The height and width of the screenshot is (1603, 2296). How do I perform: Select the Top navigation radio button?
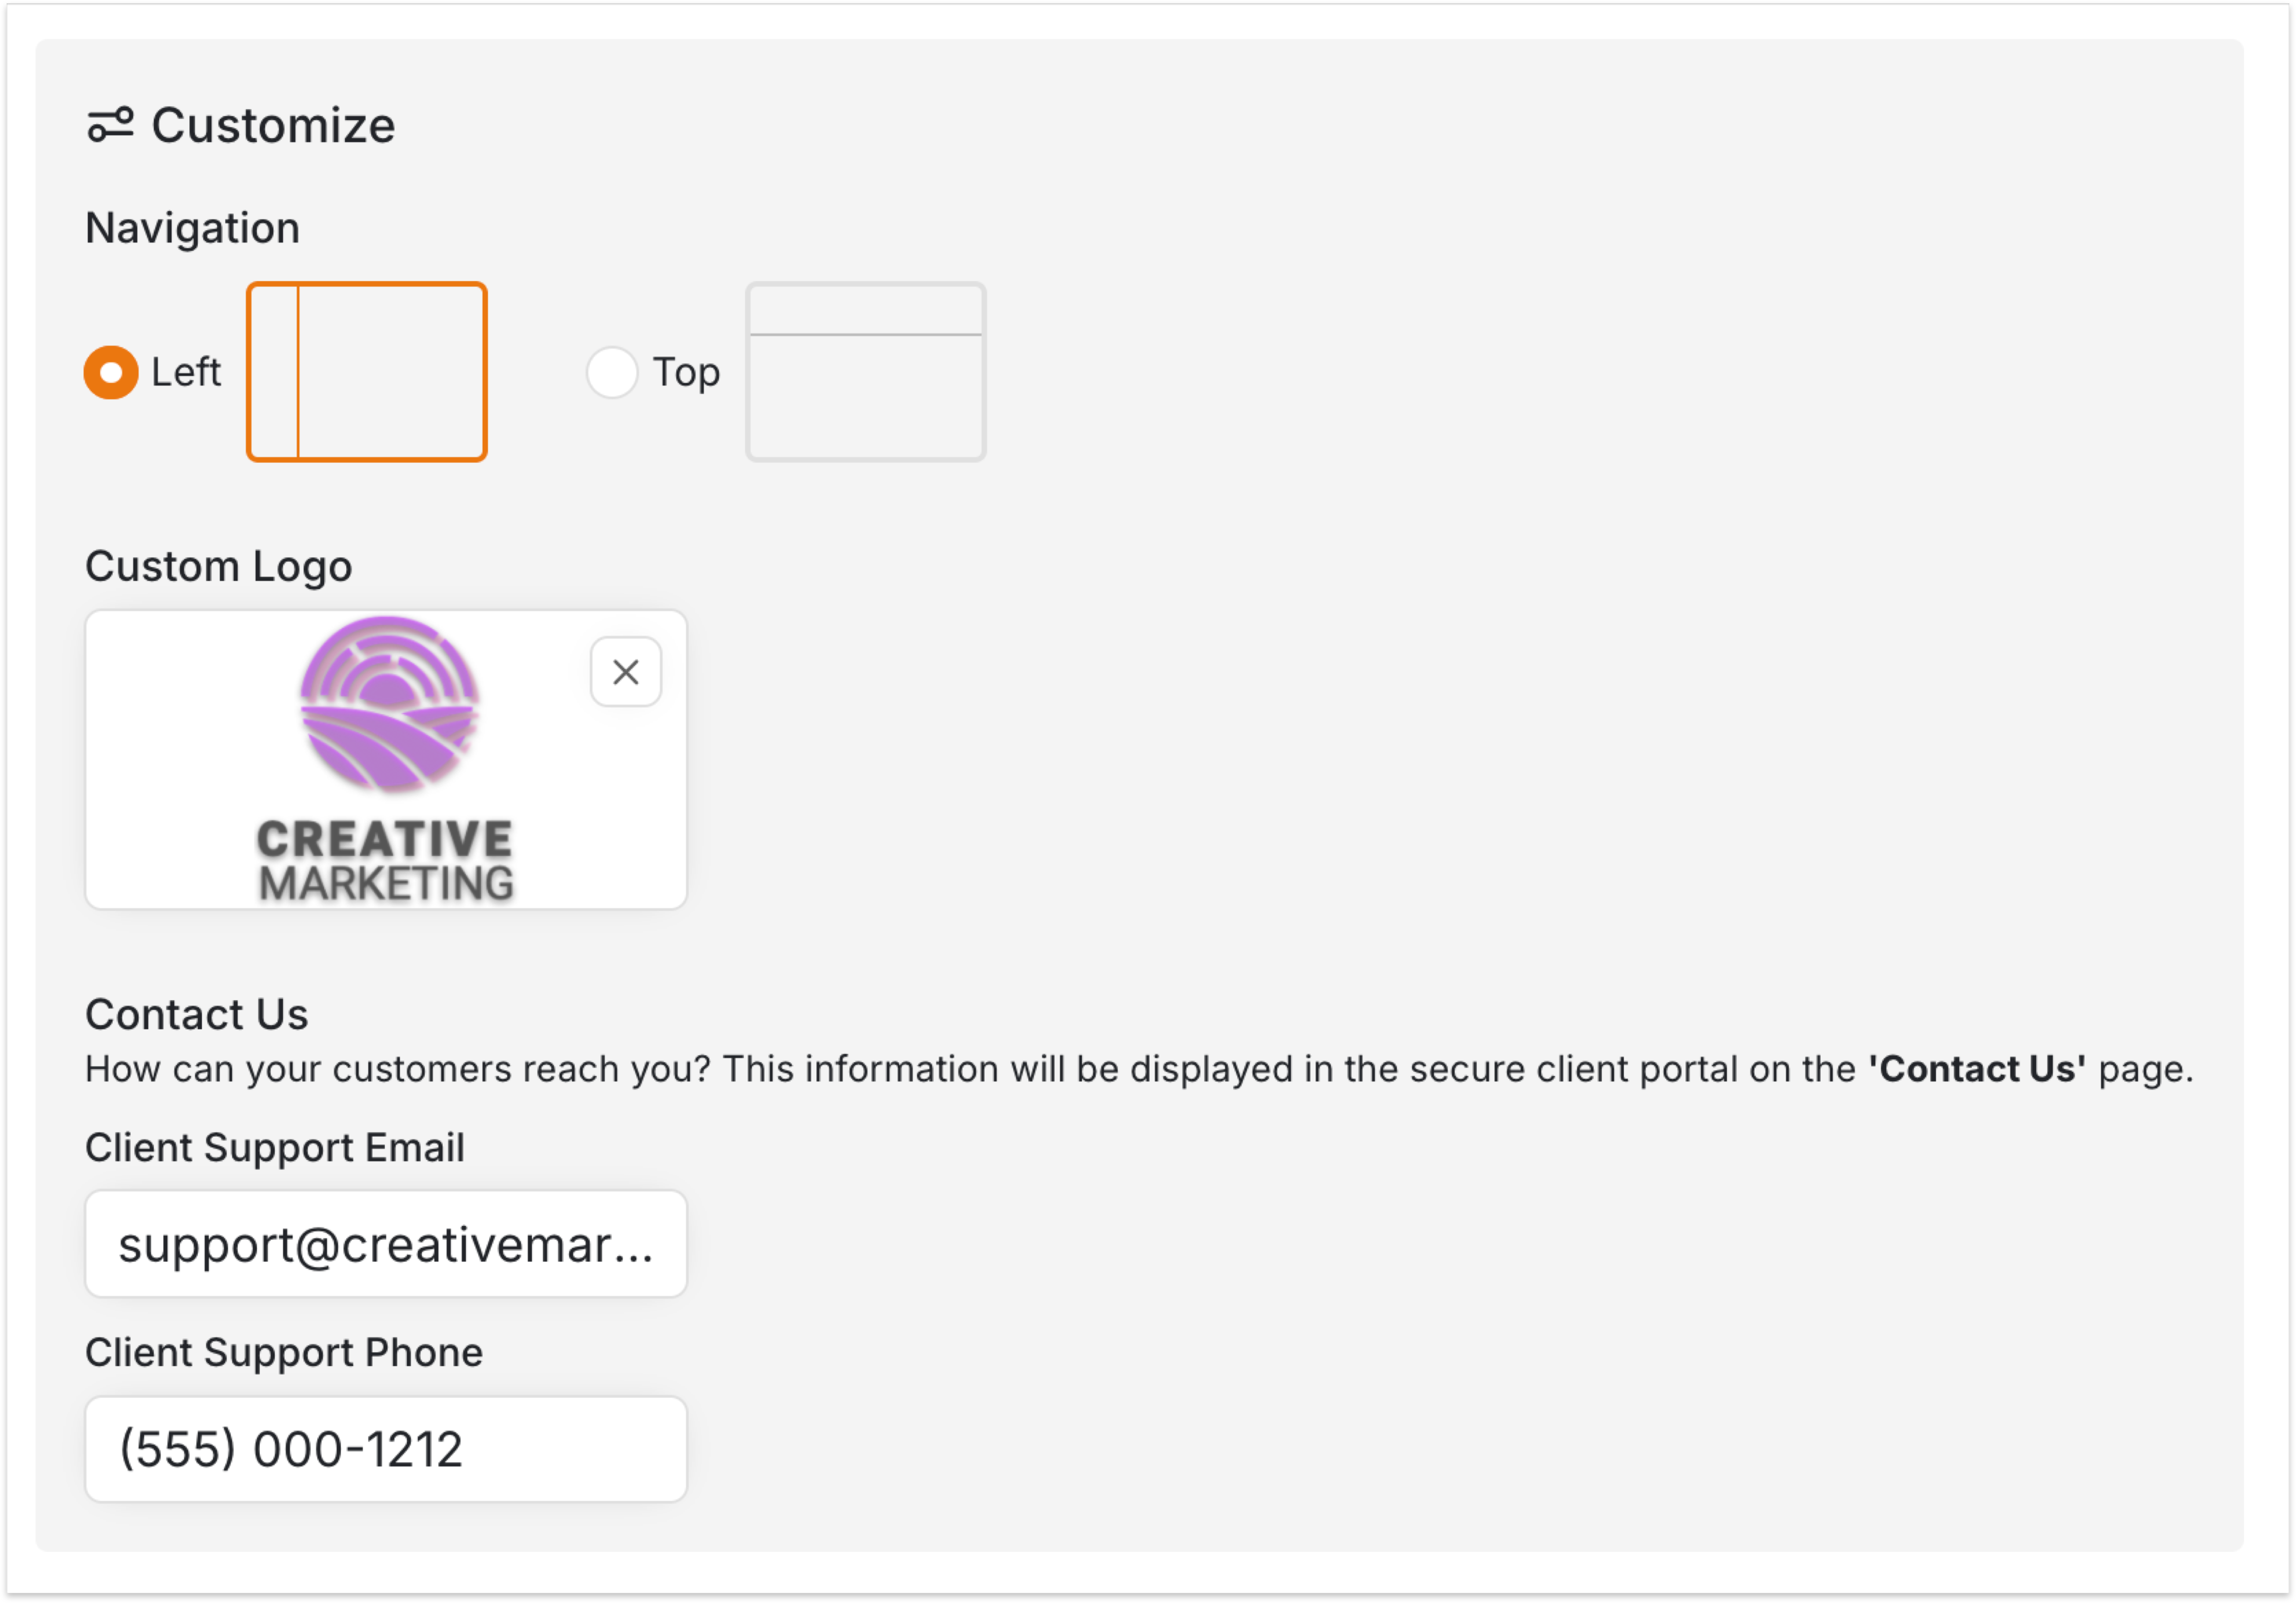tap(611, 372)
